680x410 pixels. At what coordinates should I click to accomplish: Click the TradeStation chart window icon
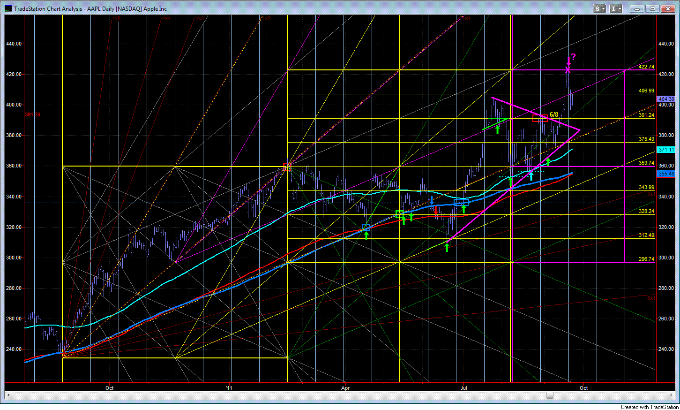point(8,8)
